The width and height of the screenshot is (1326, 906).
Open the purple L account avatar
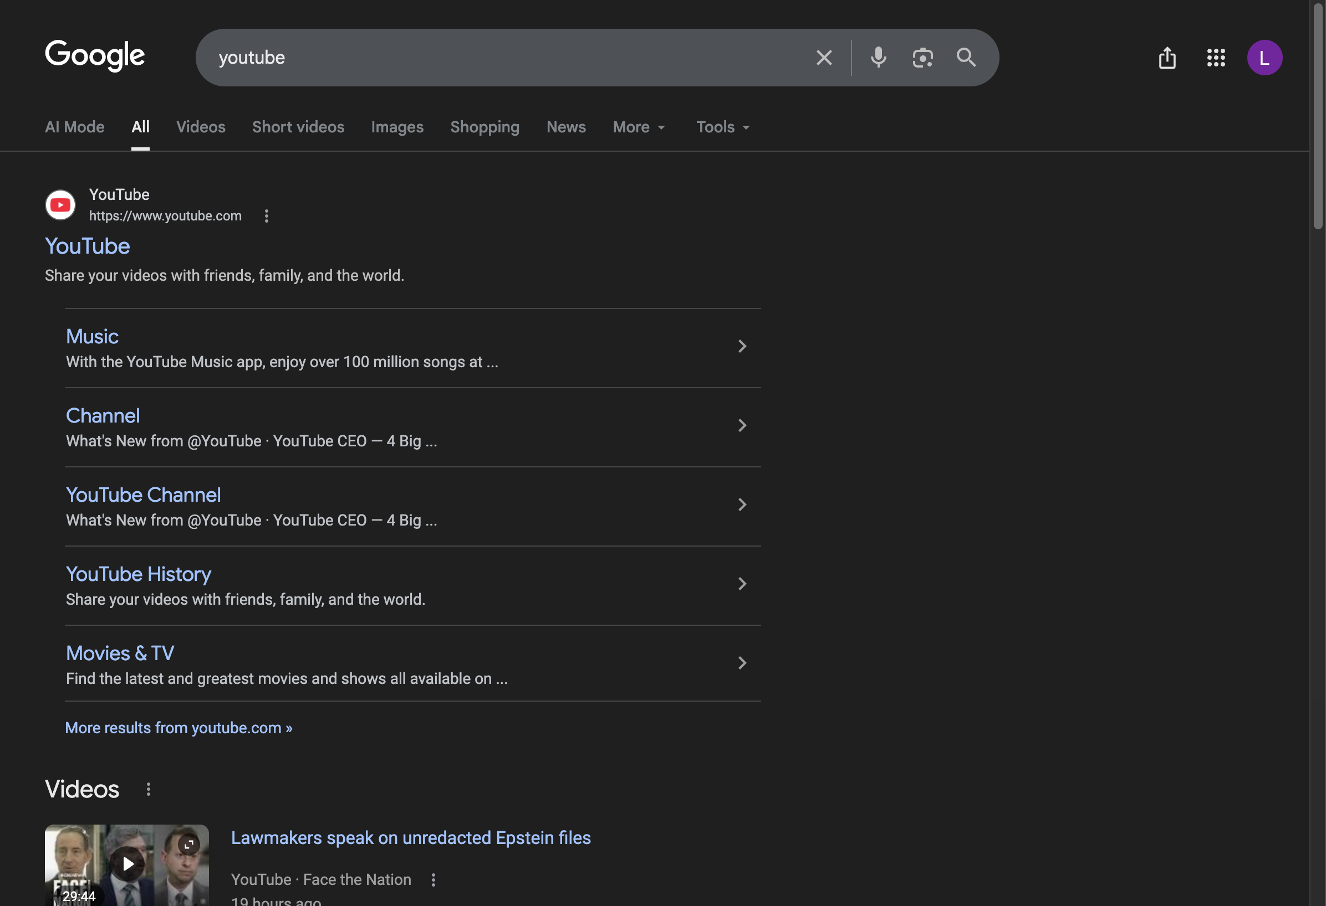coord(1264,58)
